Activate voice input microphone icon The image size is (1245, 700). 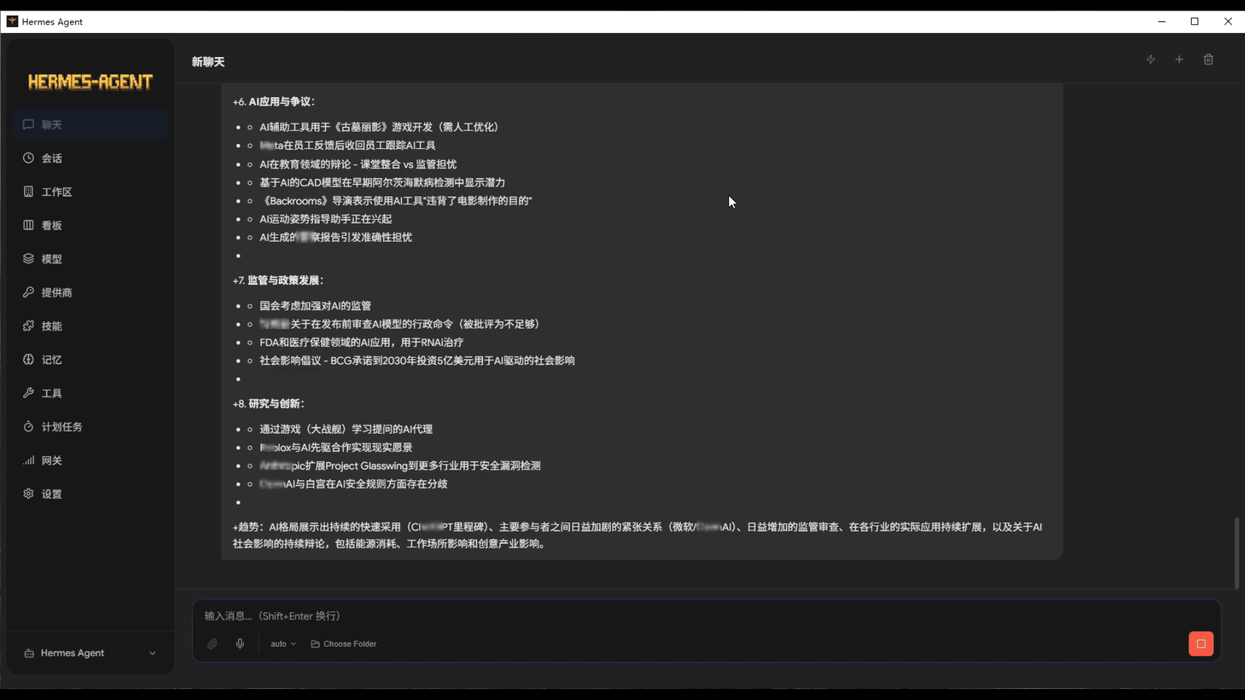pos(240,644)
